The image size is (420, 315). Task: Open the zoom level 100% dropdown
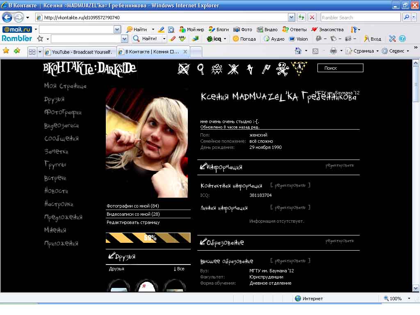[409, 299]
